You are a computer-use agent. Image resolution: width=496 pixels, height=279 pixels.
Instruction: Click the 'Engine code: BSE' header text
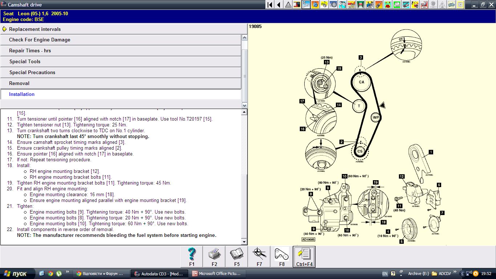click(23, 20)
